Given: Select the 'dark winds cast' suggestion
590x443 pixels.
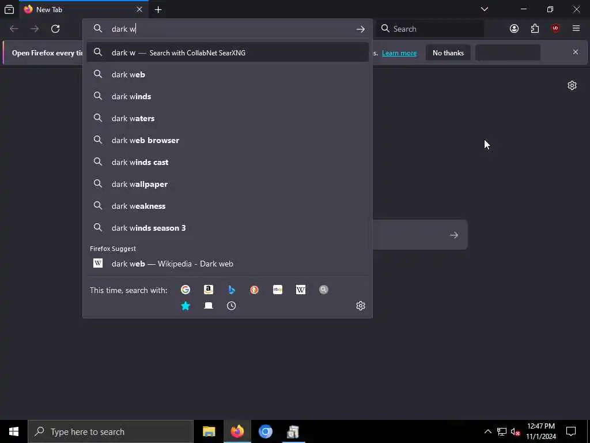Looking at the screenshot, I should tap(227, 162).
